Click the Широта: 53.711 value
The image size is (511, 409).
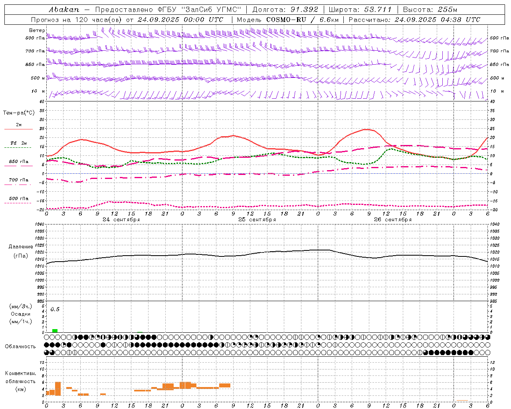[360, 10]
